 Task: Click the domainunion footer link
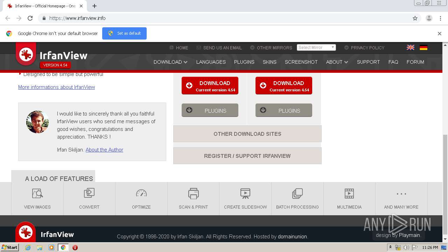coord(292,237)
